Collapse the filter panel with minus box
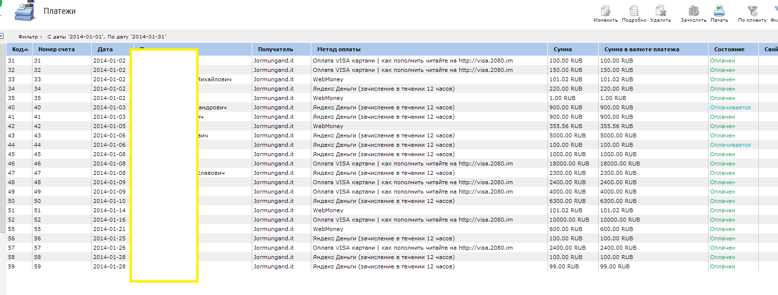This screenshot has width=778, height=295. pos(1,36)
